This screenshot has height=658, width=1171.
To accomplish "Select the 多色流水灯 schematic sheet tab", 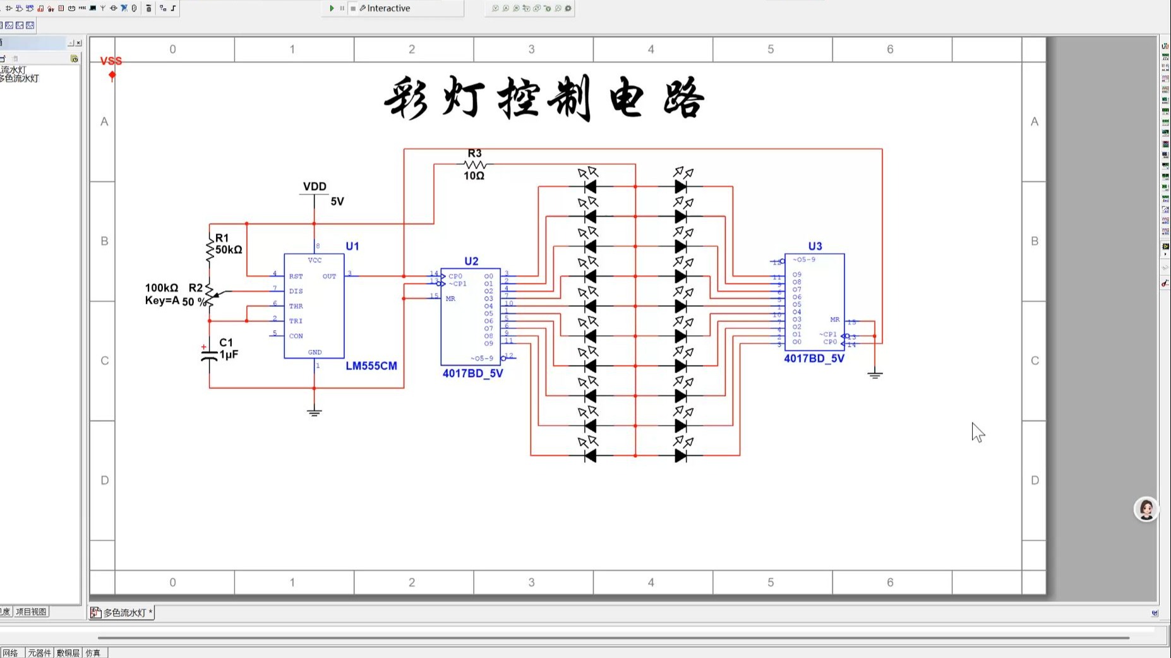I will tap(124, 613).
